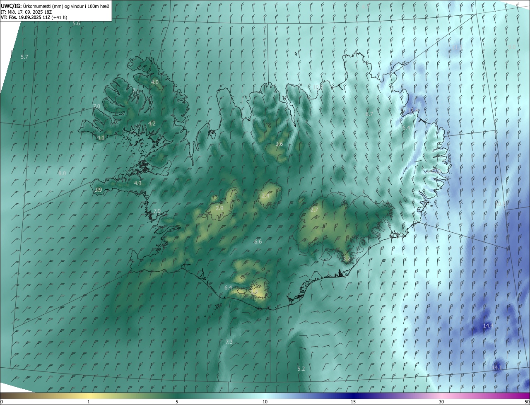
Task: Click the colour scale tick '1'
Action: 89,402
